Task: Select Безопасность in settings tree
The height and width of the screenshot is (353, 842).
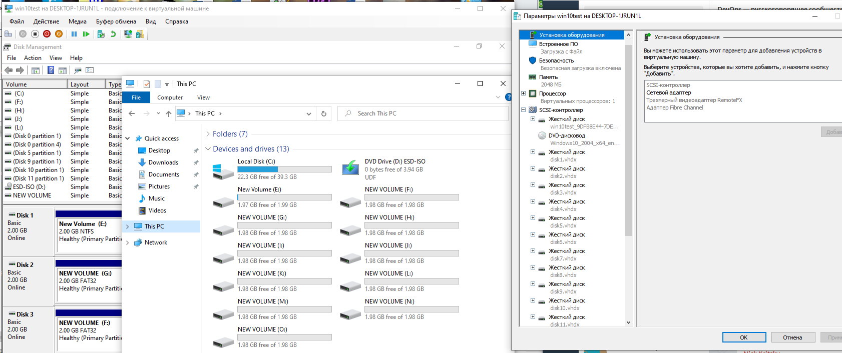Action: point(556,60)
